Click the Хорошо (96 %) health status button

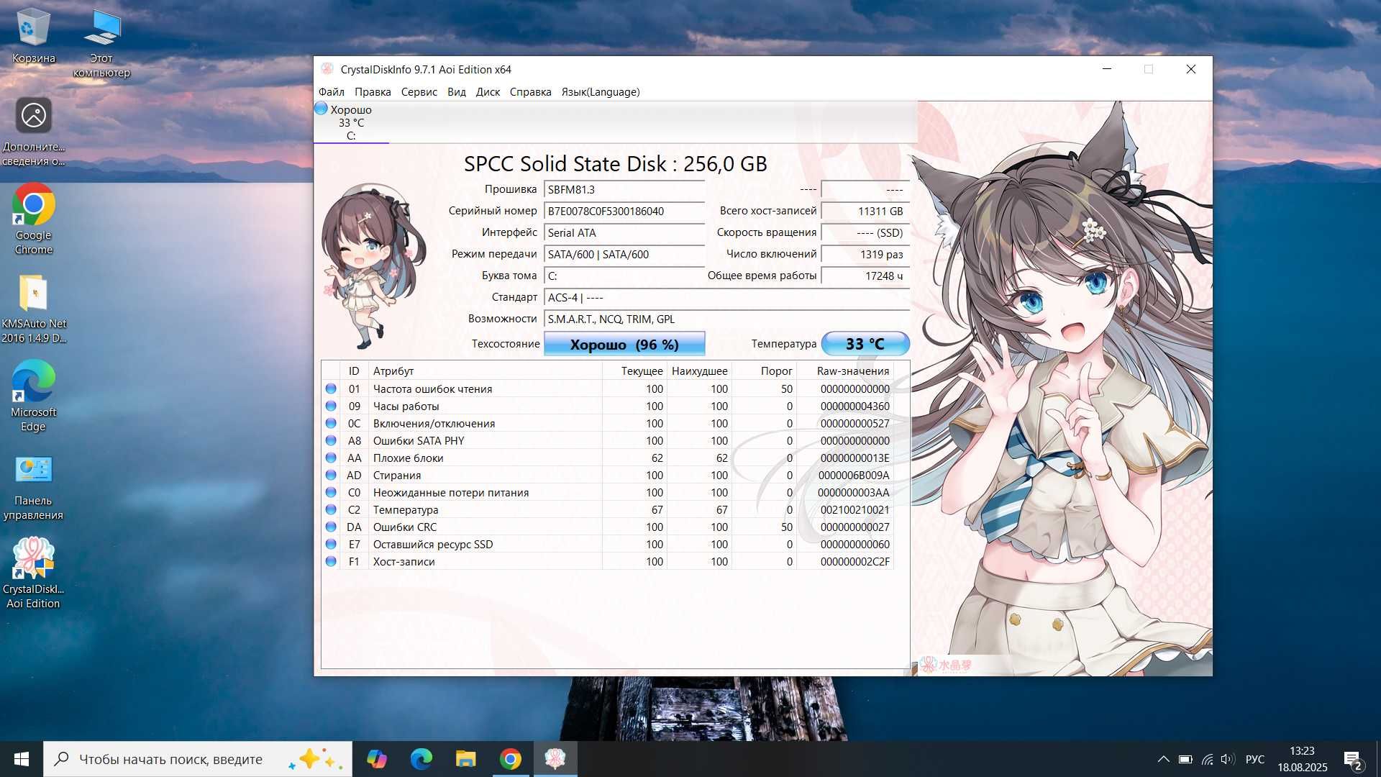[624, 344]
